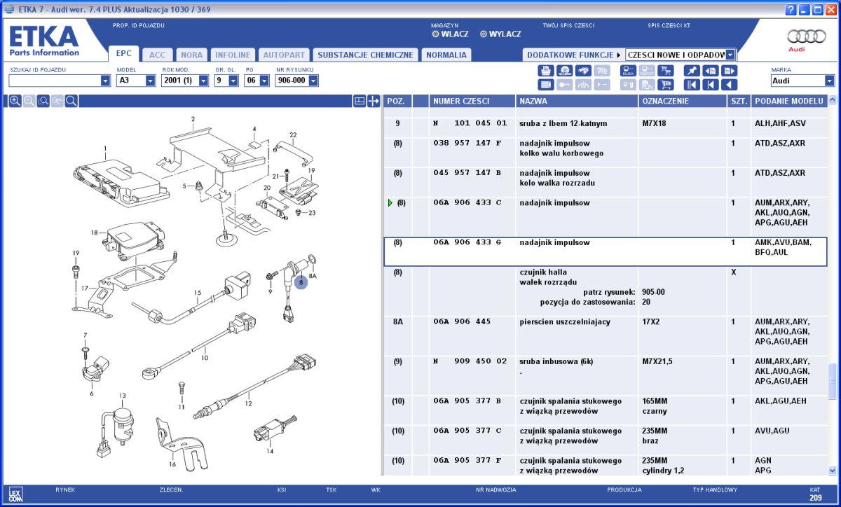Image resolution: width=841 pixels, height=507 pixels.
Task: Click the NUMER CZESCI column header
Action: [472, 101]
